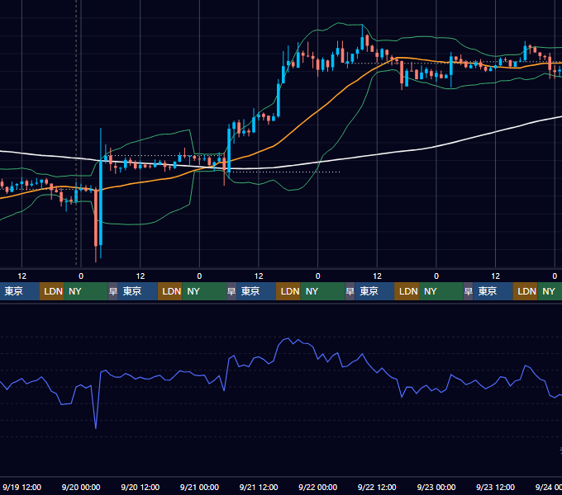
Task: Select the 早 early-session block on 9/23
Action: tap(468, 291)
